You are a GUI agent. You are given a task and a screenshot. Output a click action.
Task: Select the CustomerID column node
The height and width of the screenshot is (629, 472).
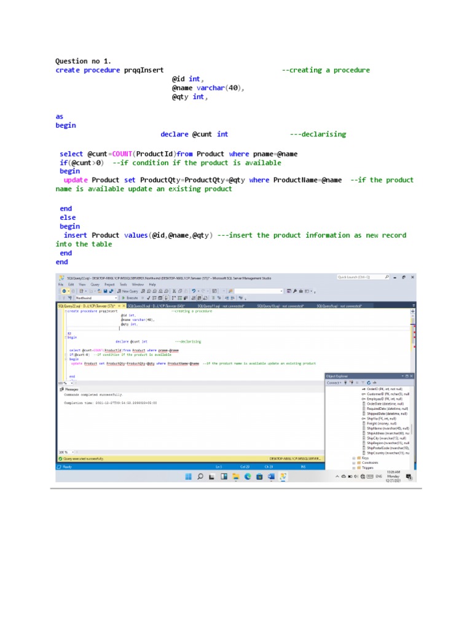click(x=385, y=394)
